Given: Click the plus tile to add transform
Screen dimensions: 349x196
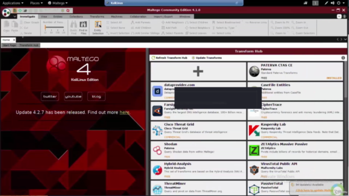Looking at the screenshot, I should pyautogui.click(x=198, y=71).
